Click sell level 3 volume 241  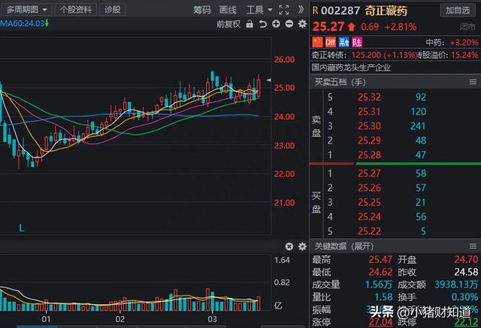[x=418, y=126]
